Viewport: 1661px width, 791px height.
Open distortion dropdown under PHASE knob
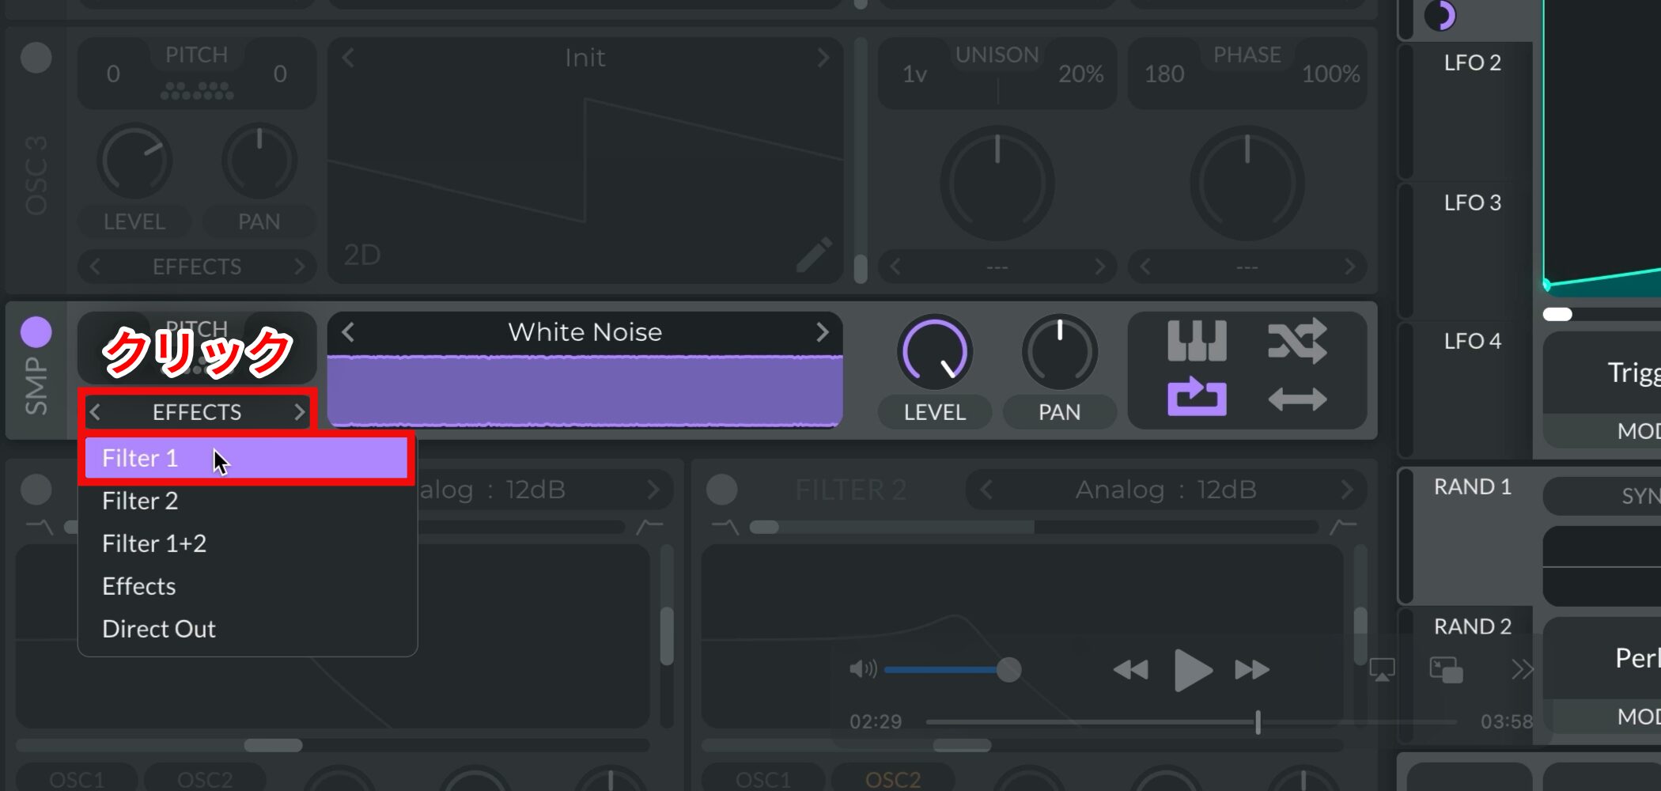[x=1247, y=267]
